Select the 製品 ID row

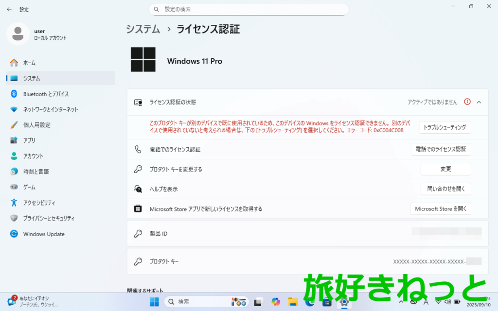[307, 234]
